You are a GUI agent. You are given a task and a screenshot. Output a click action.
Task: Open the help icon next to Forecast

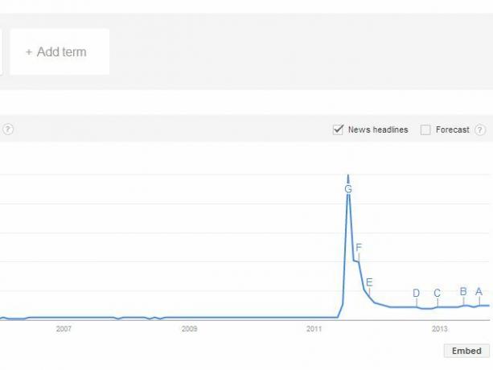pos(480,129)
